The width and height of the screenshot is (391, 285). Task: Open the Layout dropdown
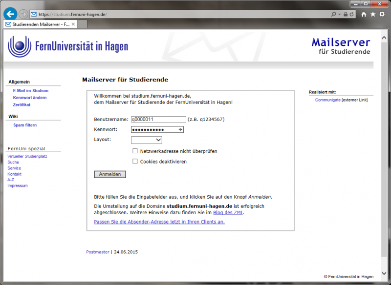click(x=147, y=140)
